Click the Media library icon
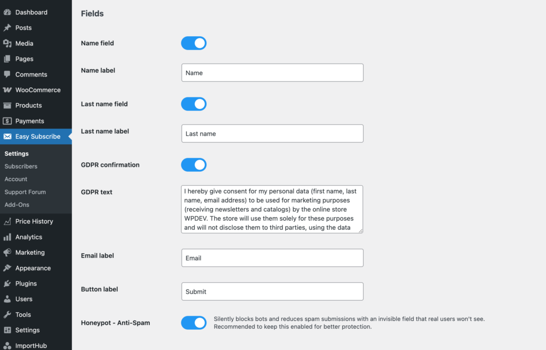Image resolution: width=546 pixels, height=350 pixels. tap(7, 44)
